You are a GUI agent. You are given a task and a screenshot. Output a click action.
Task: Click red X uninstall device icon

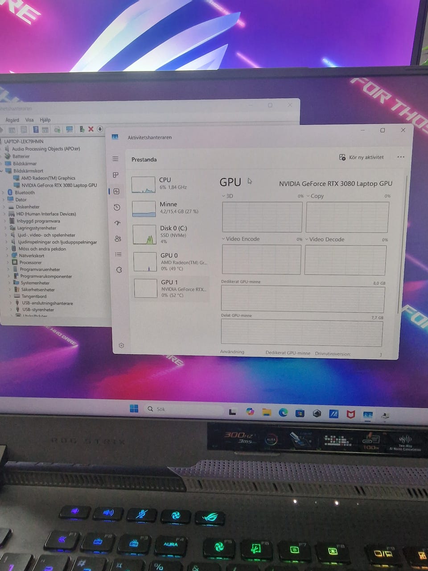91,129
